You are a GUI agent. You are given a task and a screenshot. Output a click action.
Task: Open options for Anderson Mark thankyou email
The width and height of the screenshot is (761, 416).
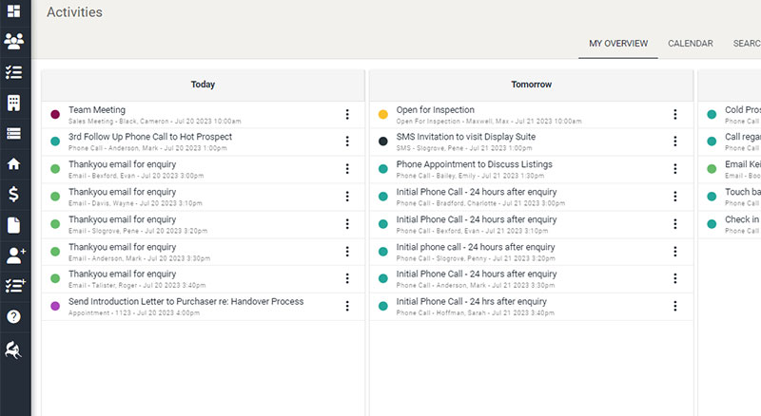[x=347, y=252]
